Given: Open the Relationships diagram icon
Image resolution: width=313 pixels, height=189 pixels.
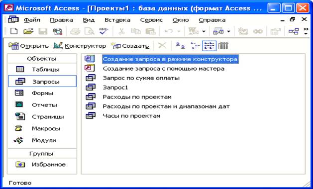Looking at the screenshot, I should [294, 31].
